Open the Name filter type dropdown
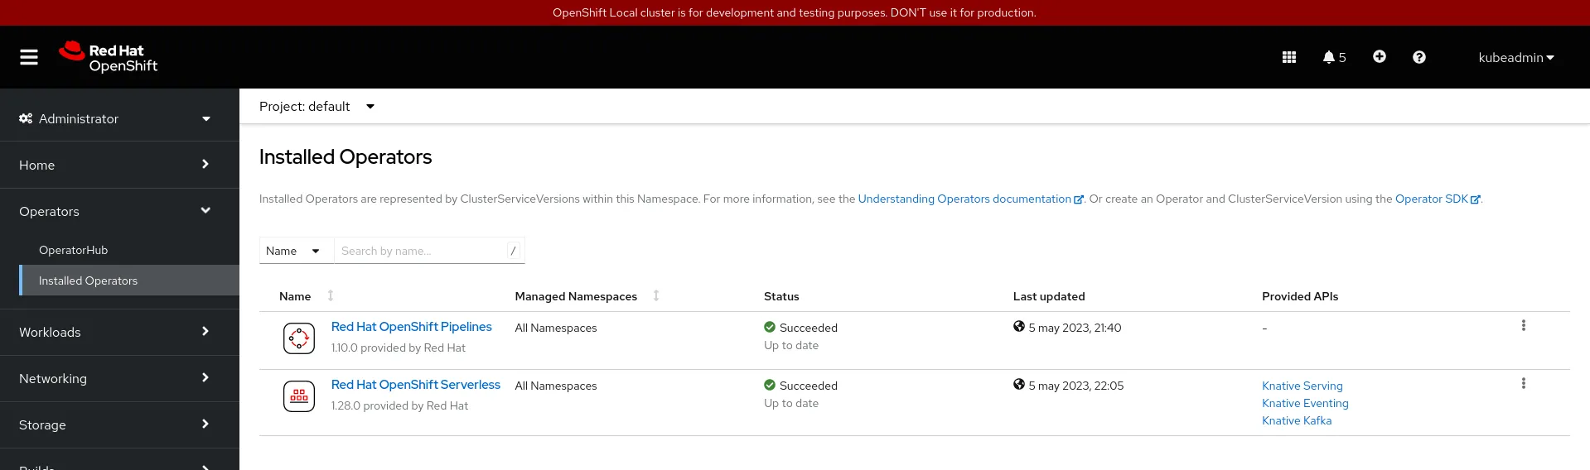Screen dimensions: 1590x470 [294, 251]
